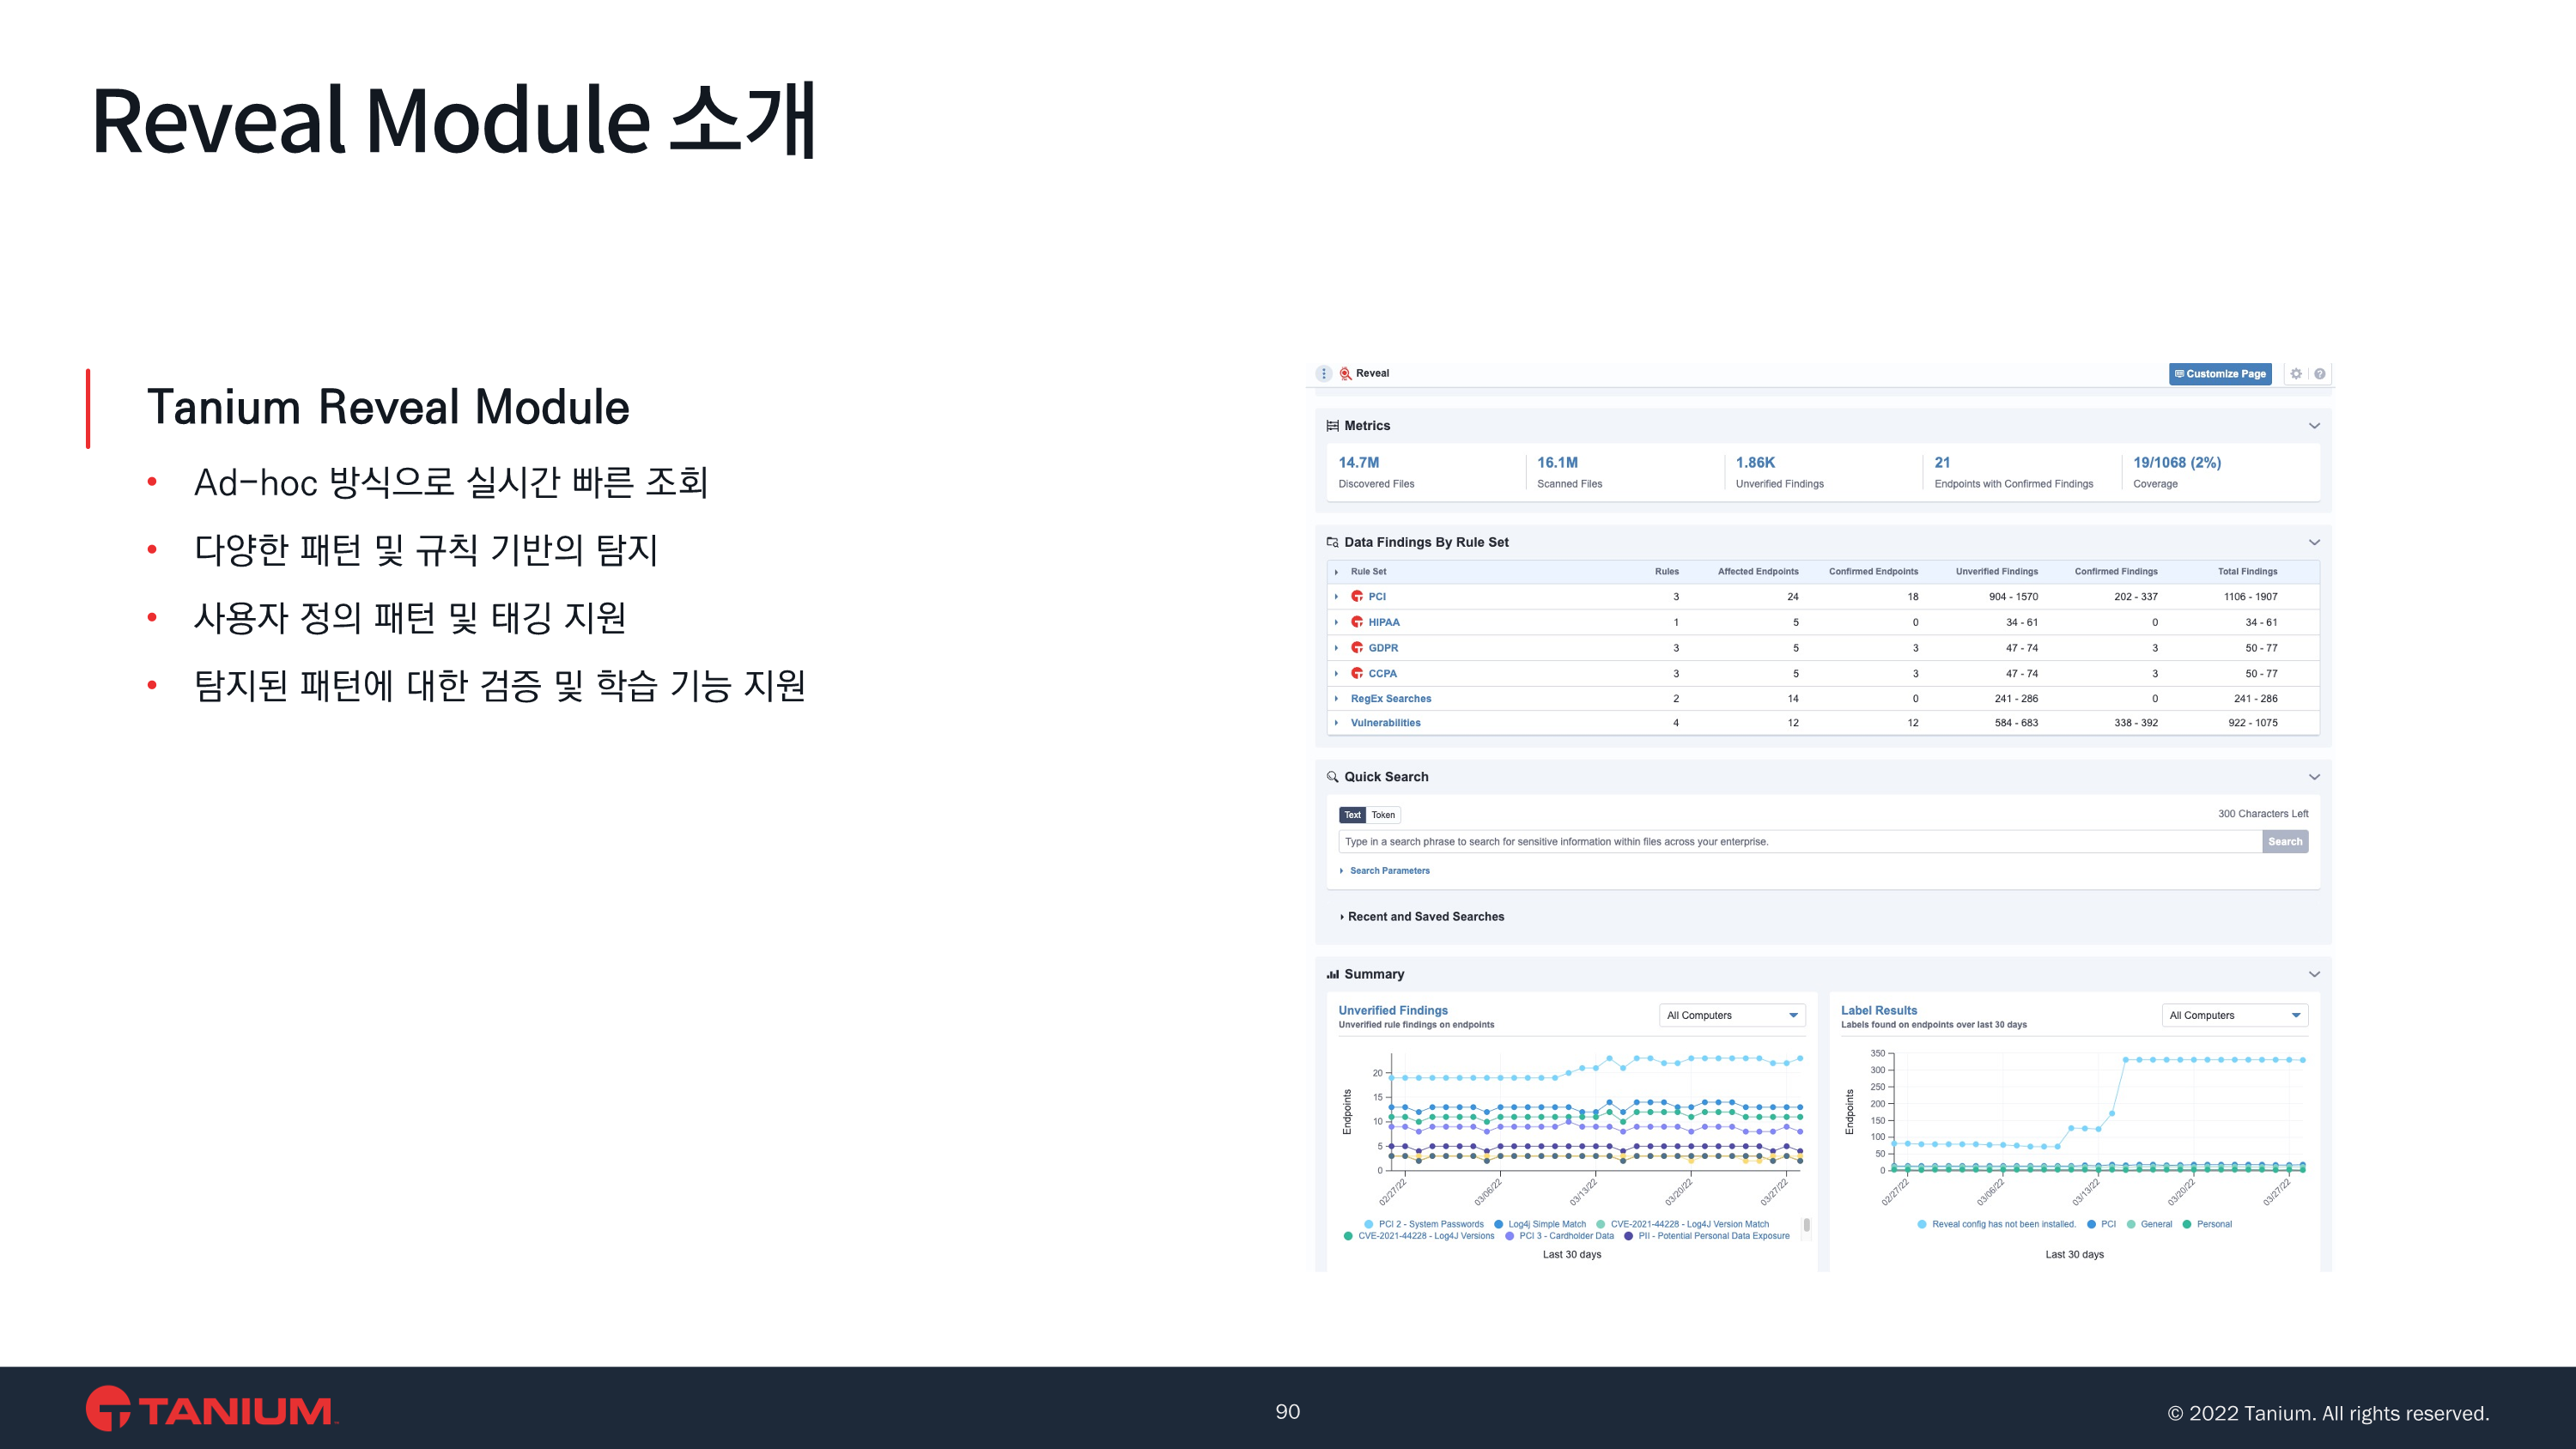The image size is (2576, 1449).
Task: Click the Metrics section icon
Action: click(x=1332, y=426)
